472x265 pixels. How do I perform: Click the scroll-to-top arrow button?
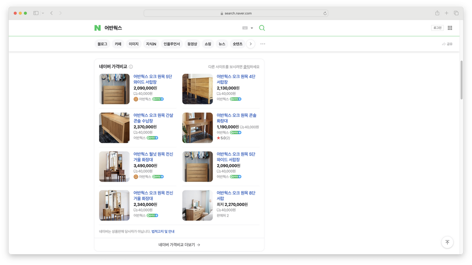click(x=447, y=242)
